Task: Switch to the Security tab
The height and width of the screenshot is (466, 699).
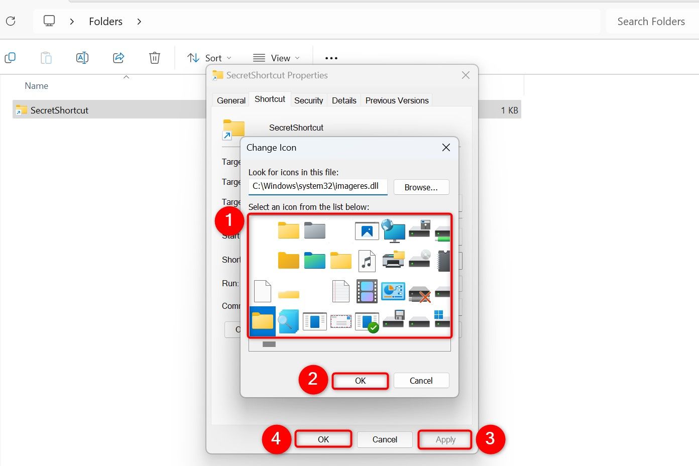Action: [308, 100]
